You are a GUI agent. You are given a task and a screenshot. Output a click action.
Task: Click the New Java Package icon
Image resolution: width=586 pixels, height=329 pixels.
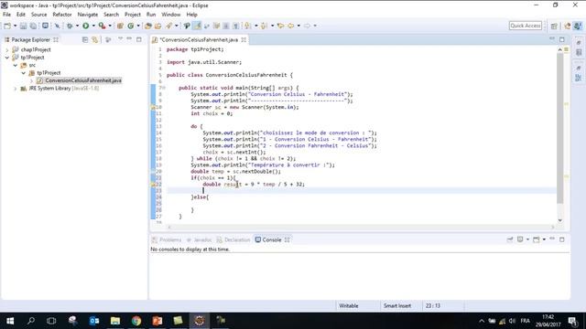[120, 26]
